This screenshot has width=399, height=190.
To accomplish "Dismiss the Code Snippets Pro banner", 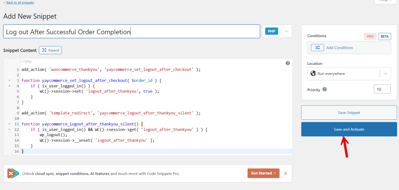I will point(286,174).
